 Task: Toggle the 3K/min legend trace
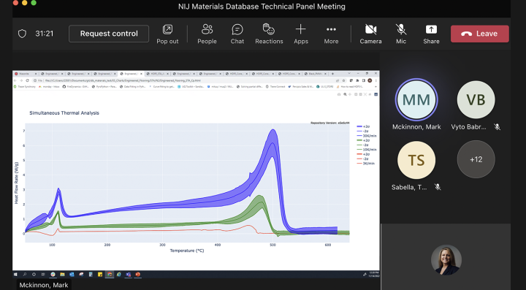[x=366, y=164]
